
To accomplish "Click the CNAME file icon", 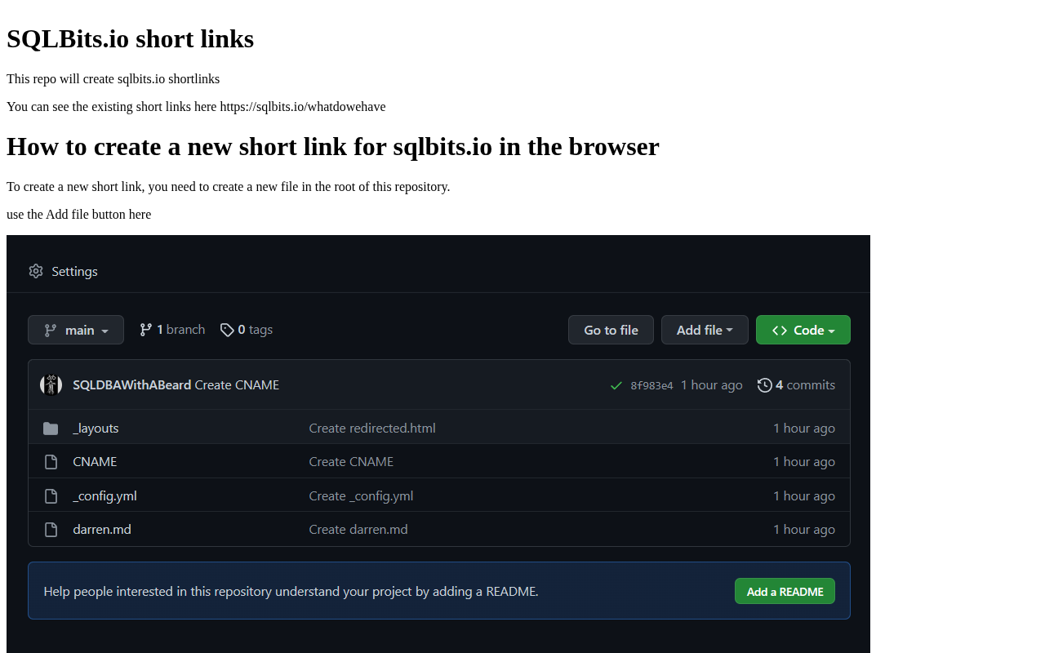I will [x=51, y=462].
